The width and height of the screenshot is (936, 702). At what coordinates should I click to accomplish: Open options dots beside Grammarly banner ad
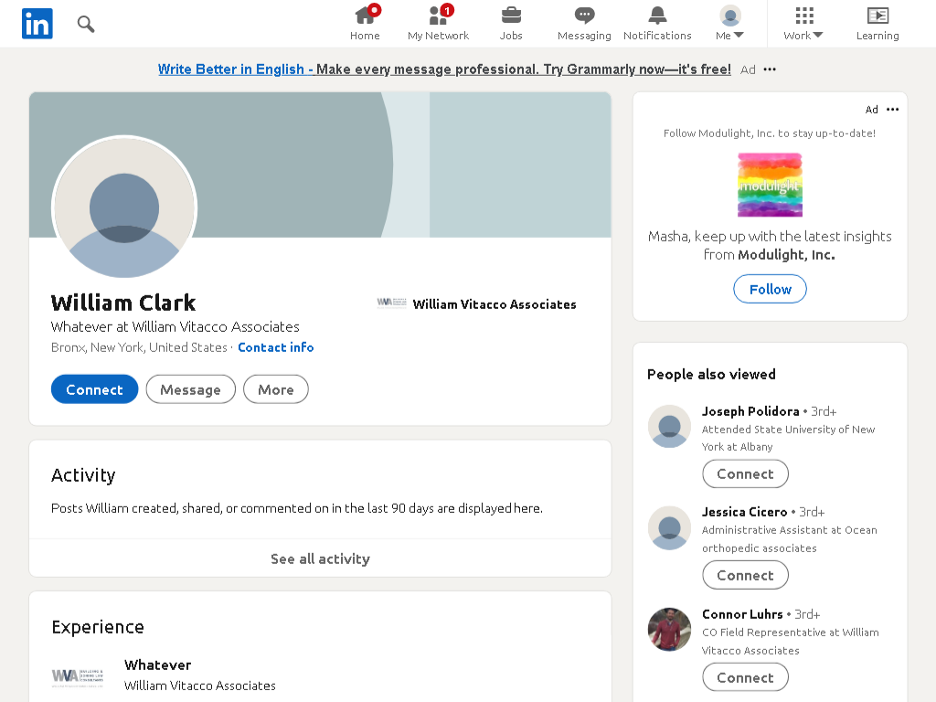(x=770, y=69)
